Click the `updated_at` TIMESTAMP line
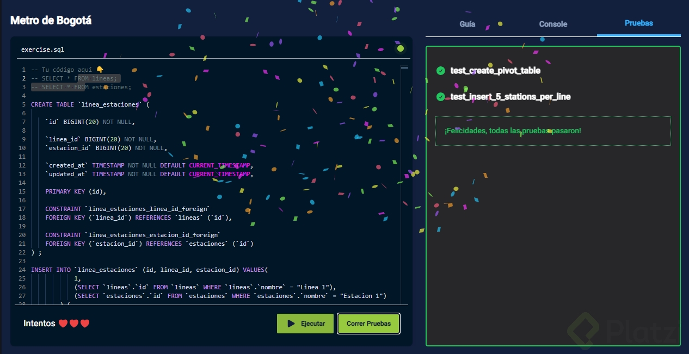Image resolution: width=689 pixels, height=354 pixels. coord(150,174)
